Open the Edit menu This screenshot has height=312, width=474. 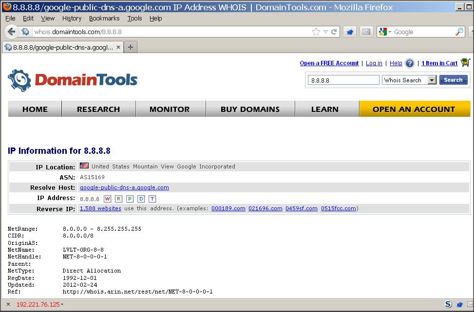point(28,18)
